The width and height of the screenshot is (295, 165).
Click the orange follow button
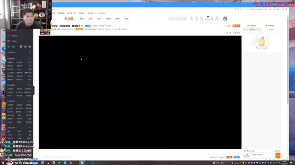pos(236,26)
